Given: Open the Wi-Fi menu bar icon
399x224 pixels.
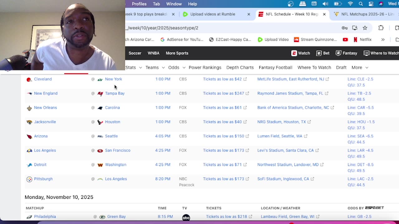Looking at the screenshot, I should [x=350, y=4].
